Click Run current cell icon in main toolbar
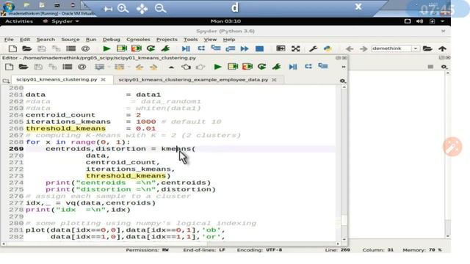470x264 pixels. 122,48
